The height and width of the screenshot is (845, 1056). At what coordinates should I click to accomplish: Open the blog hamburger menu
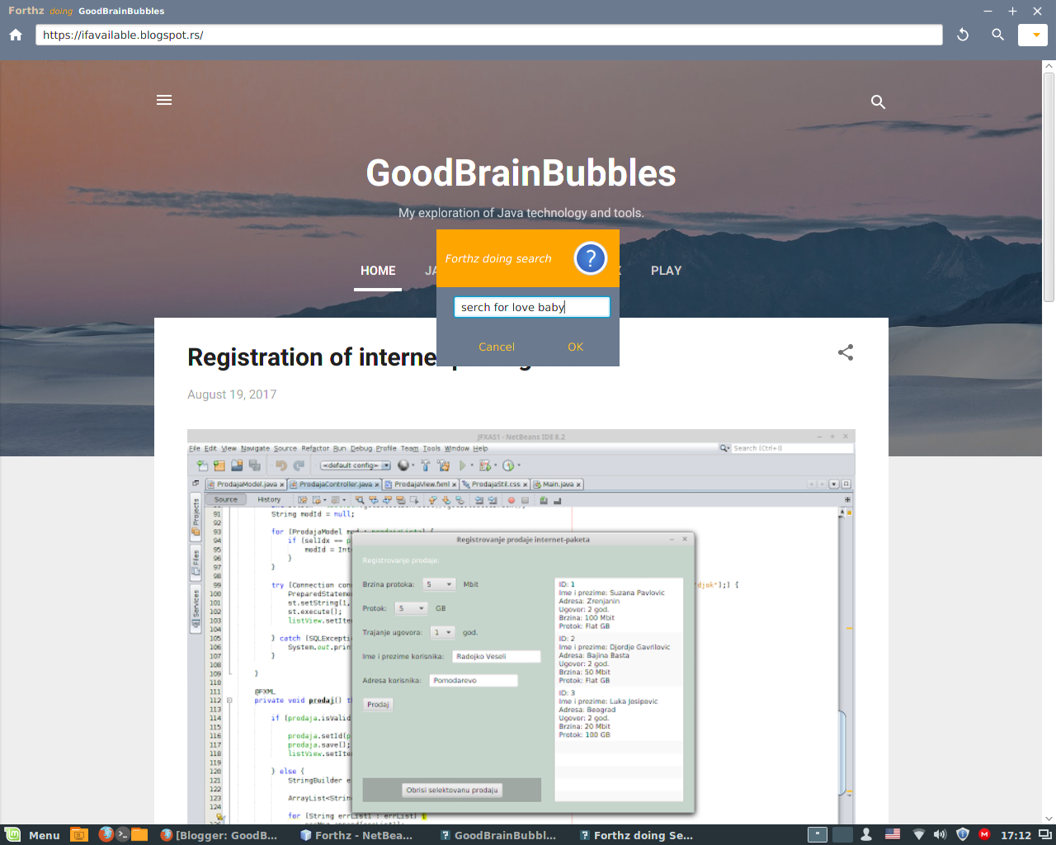point(164,100)
